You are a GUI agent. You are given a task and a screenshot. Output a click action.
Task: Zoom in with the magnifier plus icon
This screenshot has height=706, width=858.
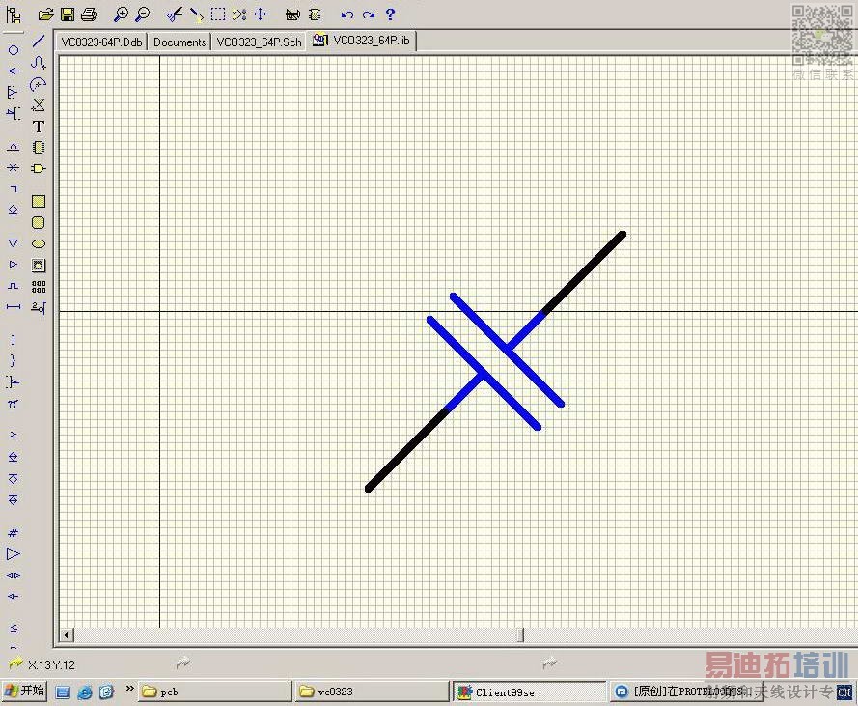121,14
